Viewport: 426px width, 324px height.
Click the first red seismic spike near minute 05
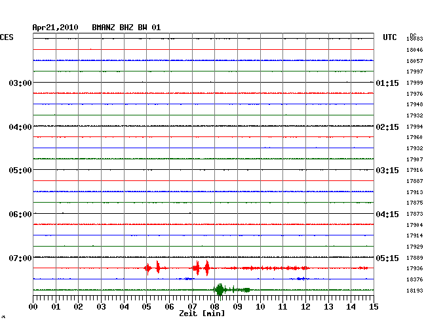(148, 268)
